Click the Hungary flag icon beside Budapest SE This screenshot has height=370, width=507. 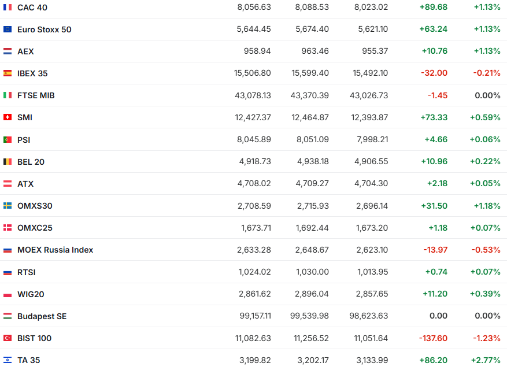tap(8, 316)
